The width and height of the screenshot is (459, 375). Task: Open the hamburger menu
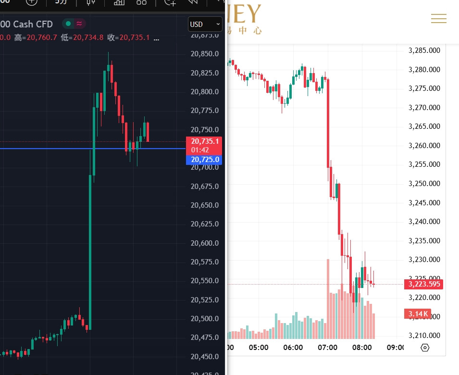click(438, 19)
